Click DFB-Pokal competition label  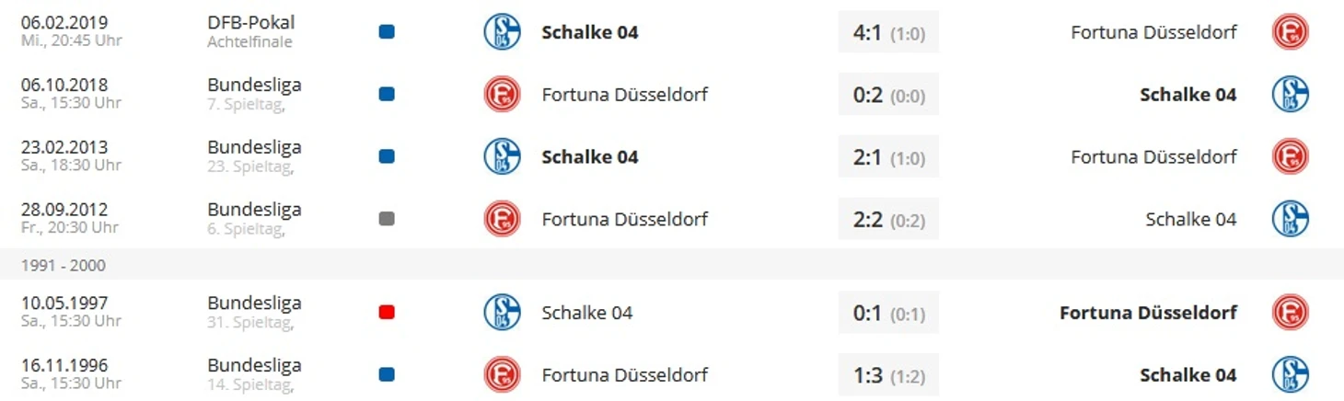(251, 22)
